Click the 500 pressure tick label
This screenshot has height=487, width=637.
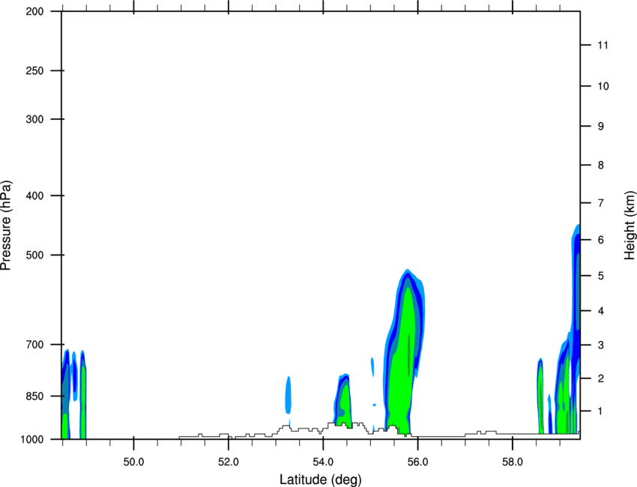pos(35,255)
